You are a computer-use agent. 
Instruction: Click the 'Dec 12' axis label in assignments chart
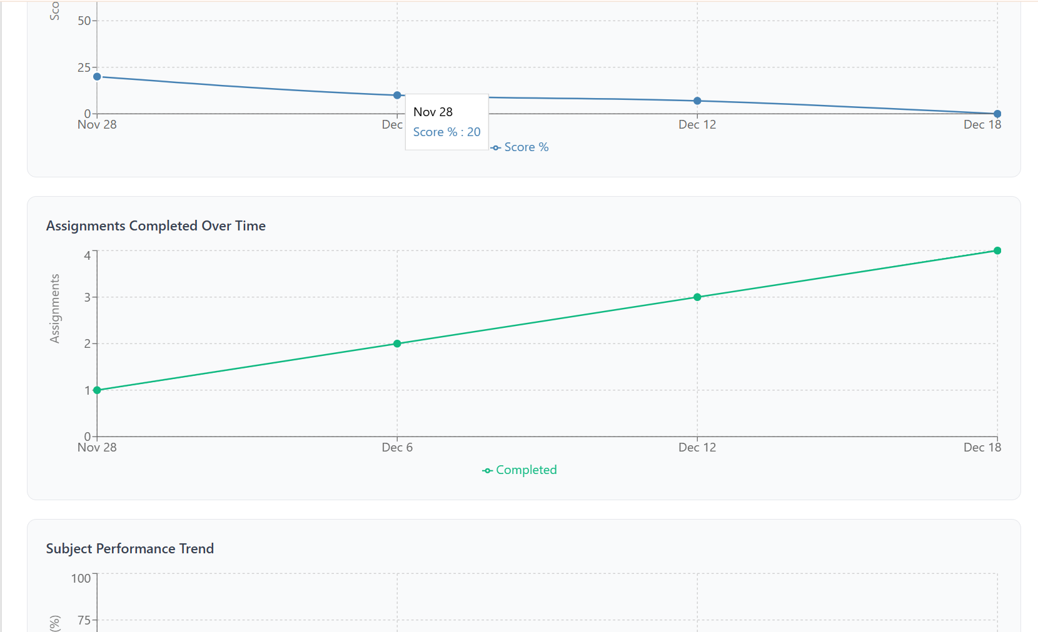(697, 448)
